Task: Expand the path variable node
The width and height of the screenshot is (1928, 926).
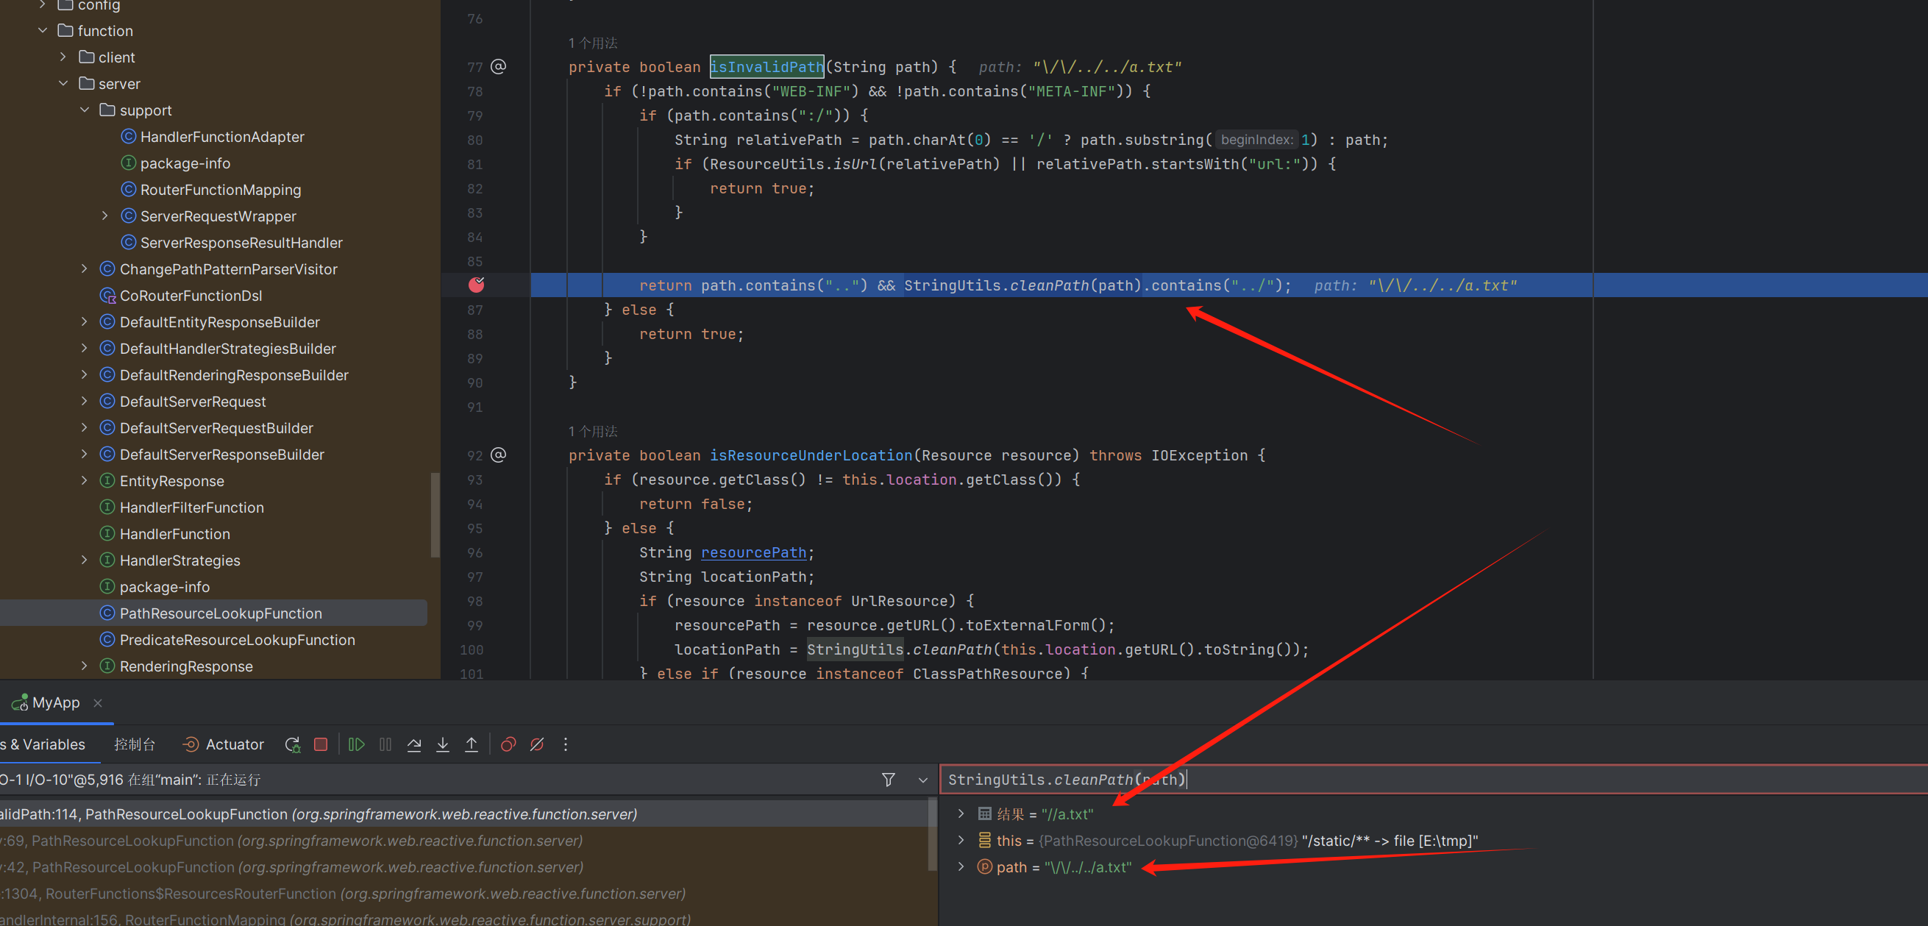Action: pos(961,867)
